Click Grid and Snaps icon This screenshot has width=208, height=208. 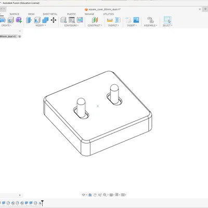117,194
